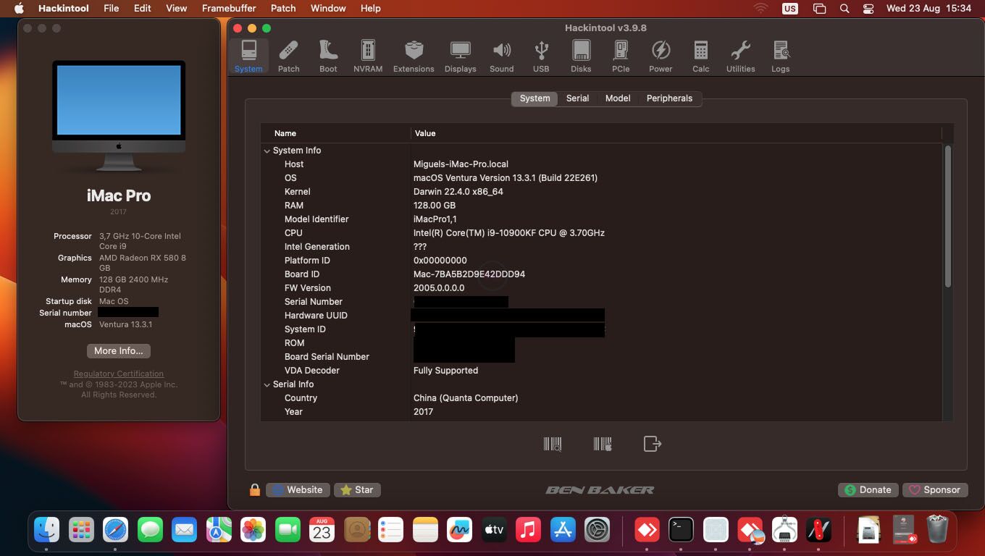Screen dimensions: 985x556
Task: Switch to the Serial tab
Action: click(577, 98)
